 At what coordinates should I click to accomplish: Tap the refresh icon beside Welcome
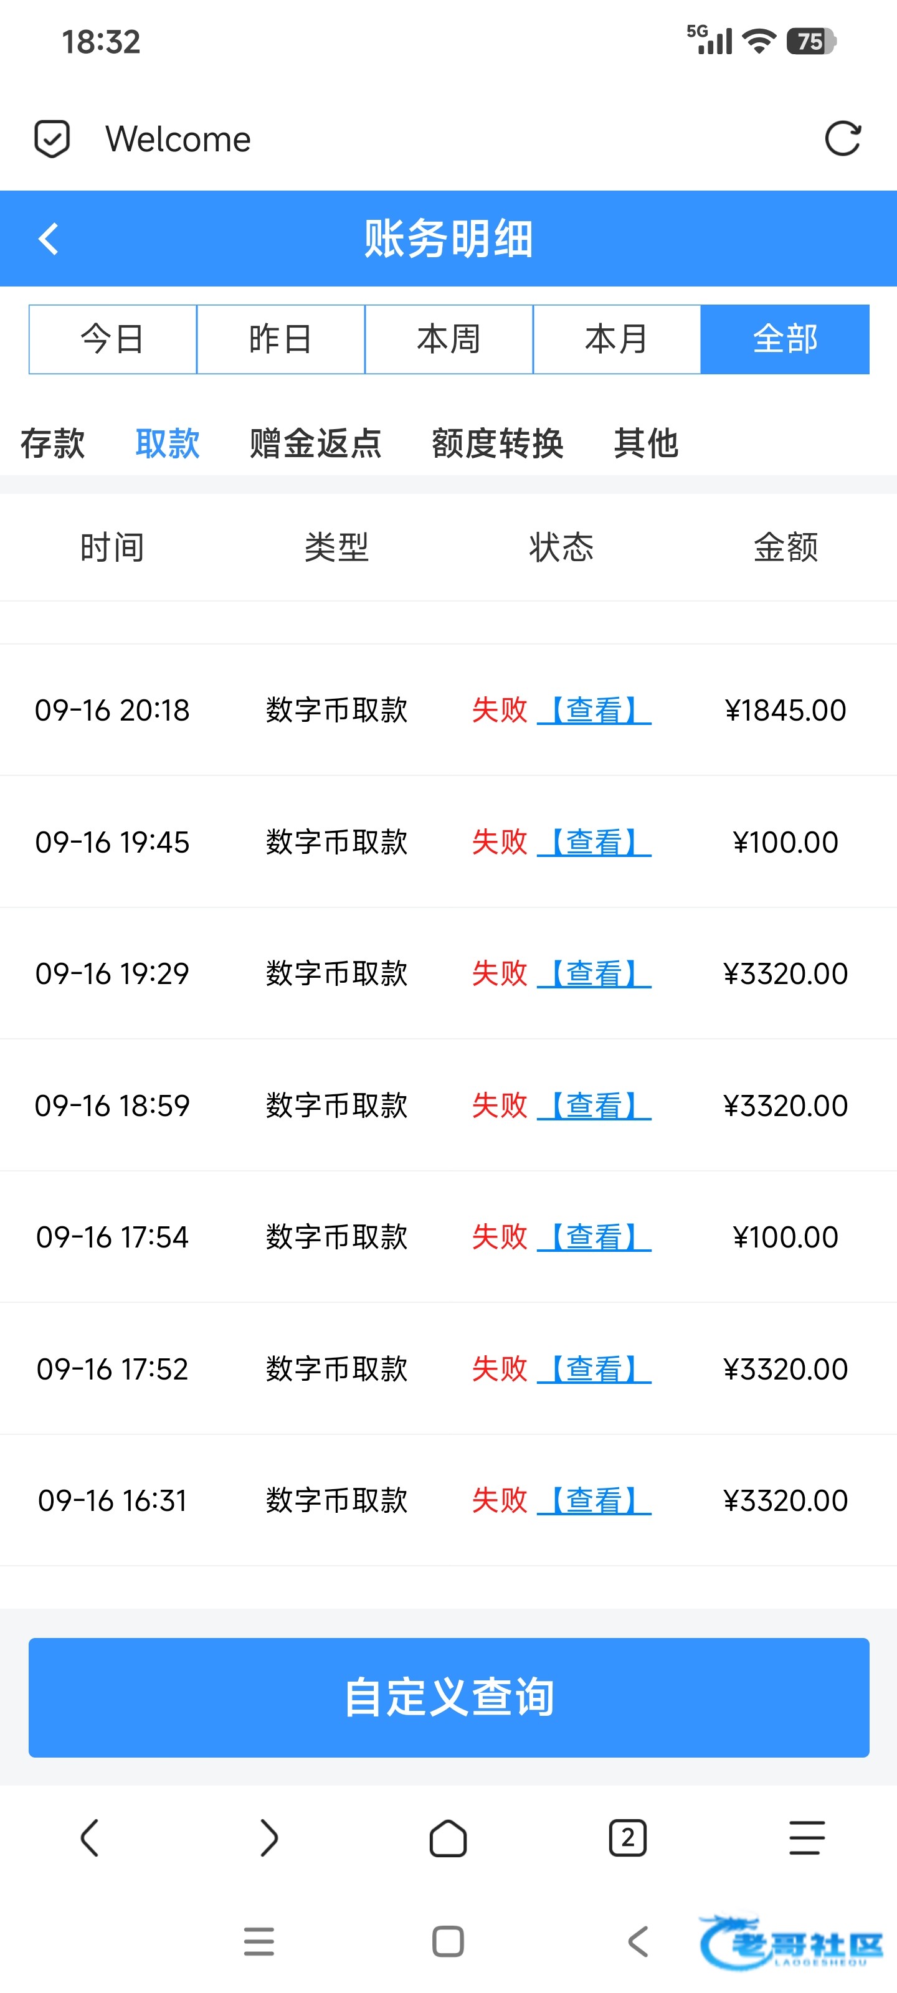pyautogui.click(x=842, y=140)
